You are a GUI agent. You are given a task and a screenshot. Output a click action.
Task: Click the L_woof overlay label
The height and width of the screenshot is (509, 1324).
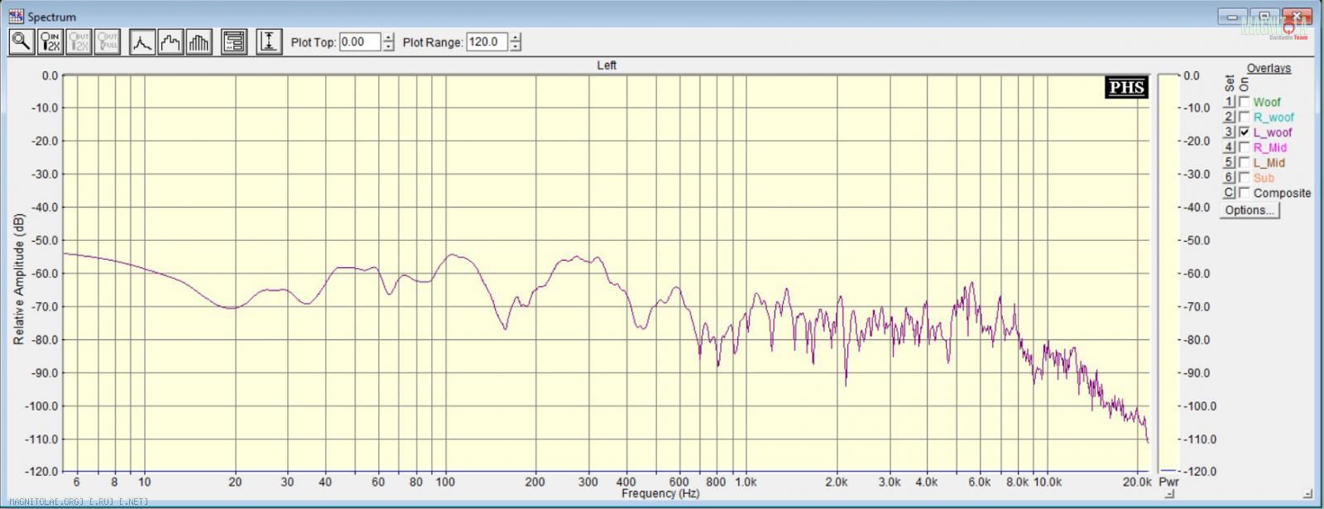pos(1273,132)
